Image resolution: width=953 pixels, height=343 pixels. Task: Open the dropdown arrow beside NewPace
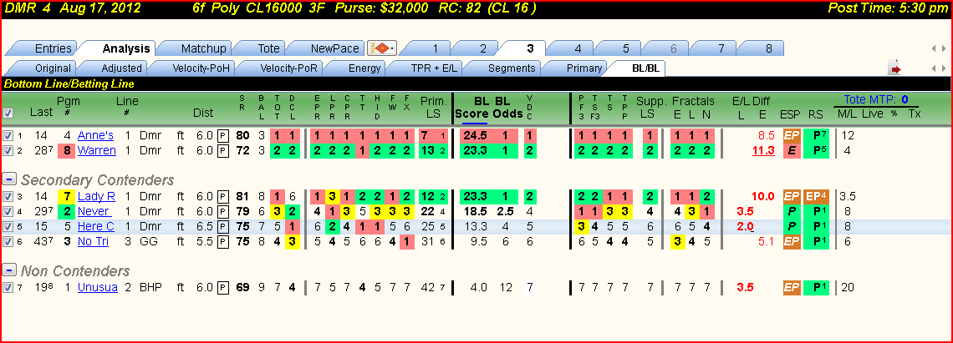[x=393, y=48]
